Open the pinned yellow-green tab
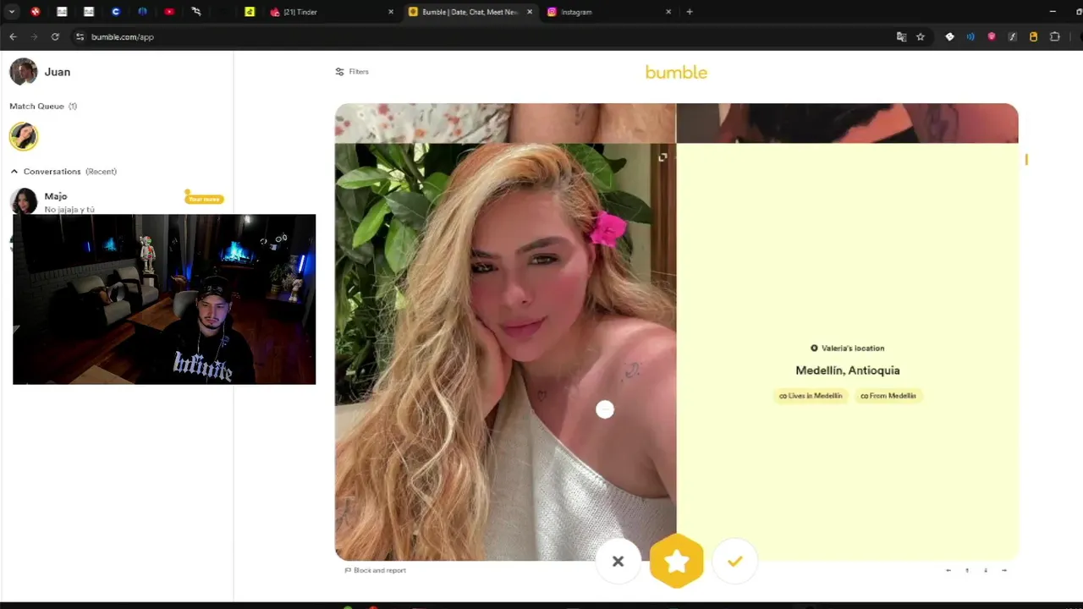 point(250,12)
